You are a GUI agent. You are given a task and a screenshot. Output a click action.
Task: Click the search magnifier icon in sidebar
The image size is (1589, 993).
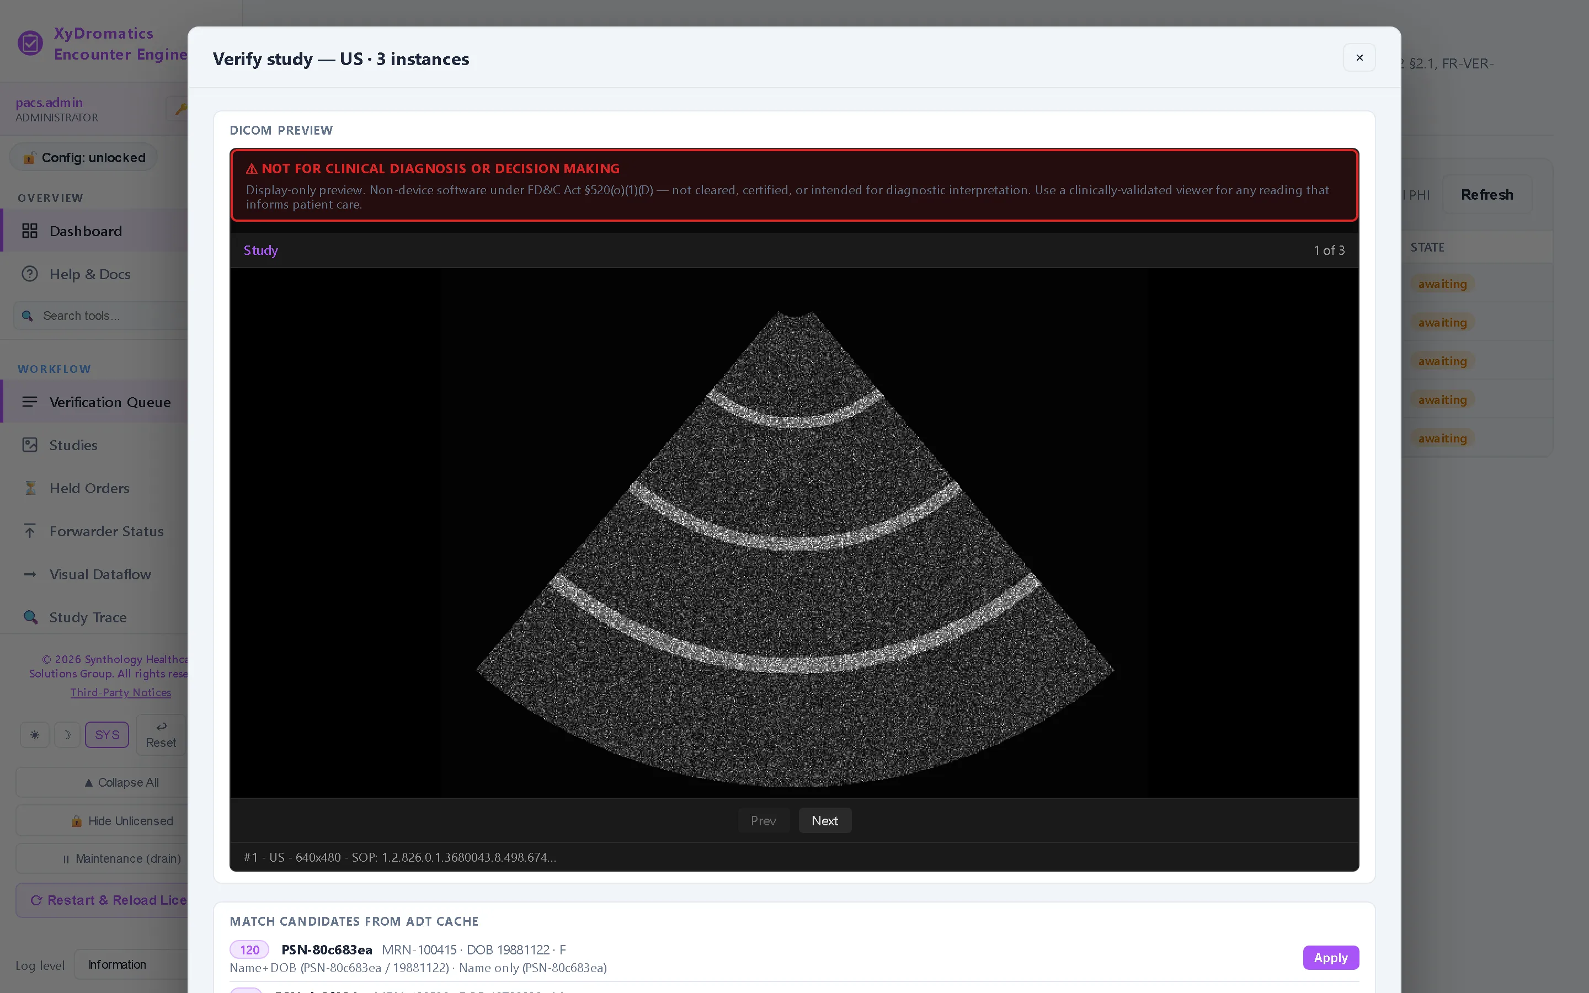click(27, 316)
